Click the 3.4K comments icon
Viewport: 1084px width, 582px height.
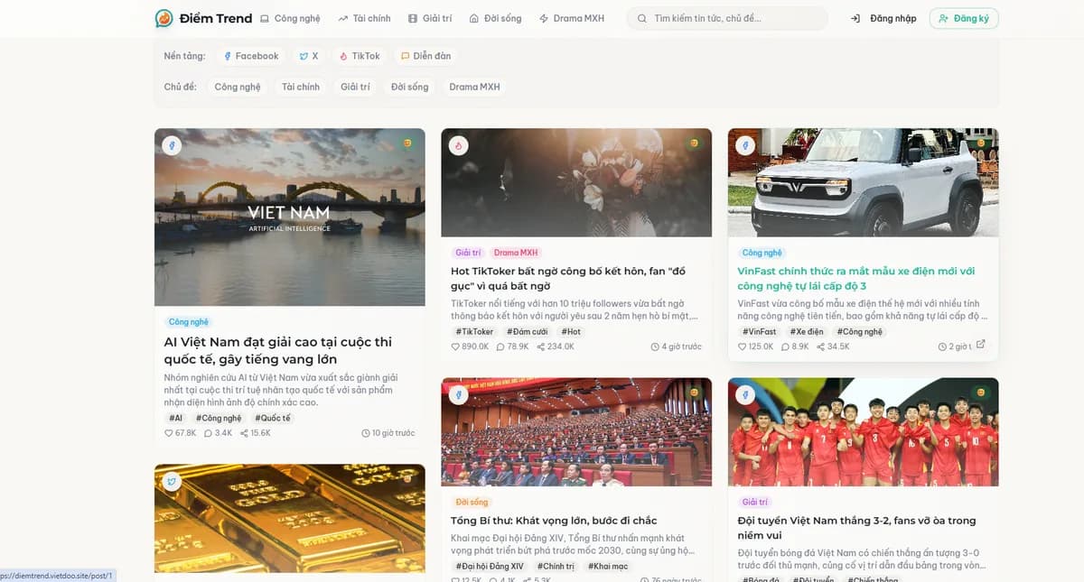coord(208,433)
